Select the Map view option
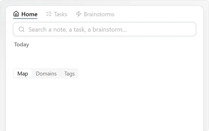The width and height of the screenshot is (209, 131). (x=23, y=73)
